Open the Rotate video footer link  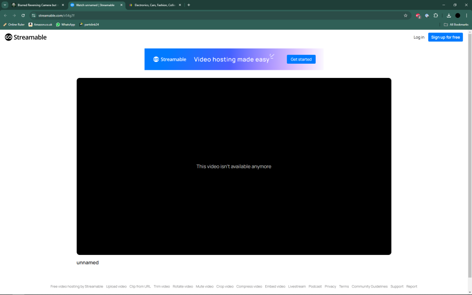coord(183,287)
